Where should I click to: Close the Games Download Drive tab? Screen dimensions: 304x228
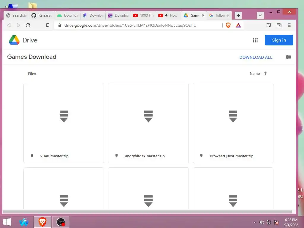click(x=203, y=15)
